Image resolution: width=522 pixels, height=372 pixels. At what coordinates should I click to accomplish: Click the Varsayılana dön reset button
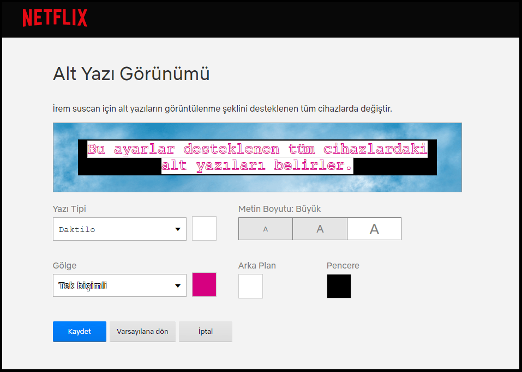pos(142,331)
